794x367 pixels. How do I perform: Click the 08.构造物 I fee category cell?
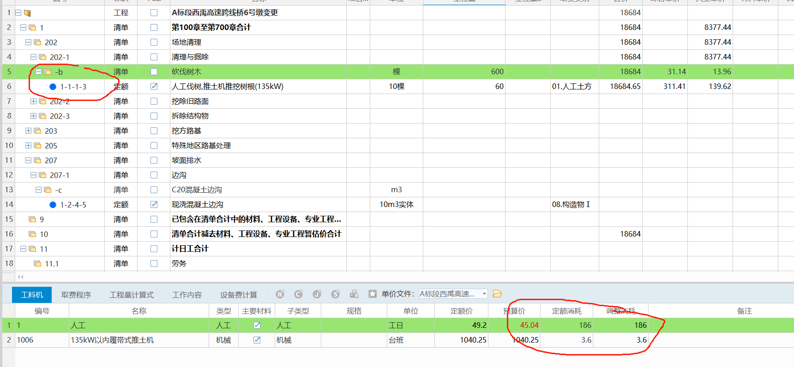point(574,204)
